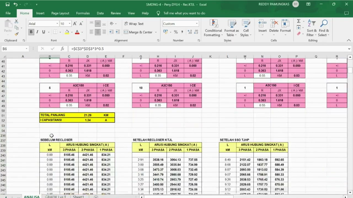
Task: Toggle Italic formatting
Action: (x=37, y=32)
